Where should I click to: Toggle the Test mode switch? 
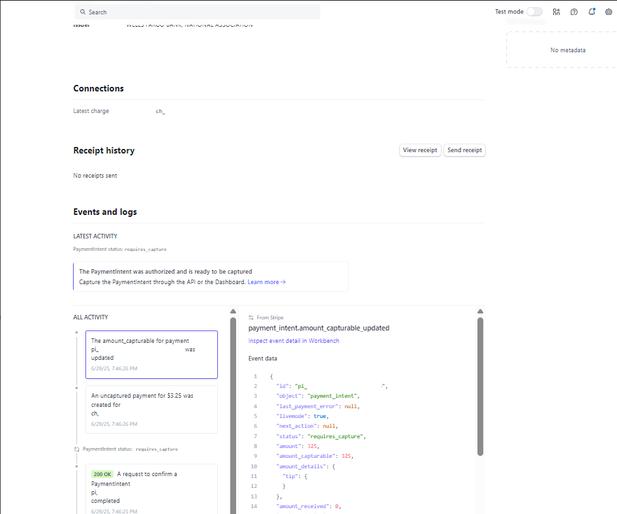point(534,12)
